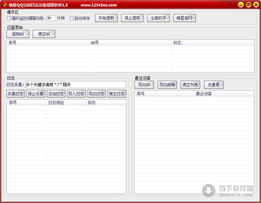
Task: Click the www.12345ee.com title bar text
Action: tap(99, 5)
